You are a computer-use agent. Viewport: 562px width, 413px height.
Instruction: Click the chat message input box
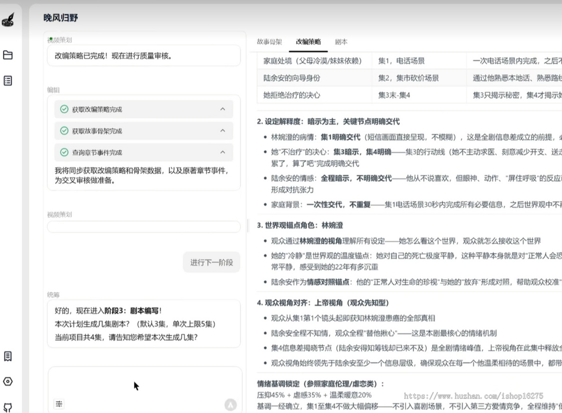click(145, 390)
